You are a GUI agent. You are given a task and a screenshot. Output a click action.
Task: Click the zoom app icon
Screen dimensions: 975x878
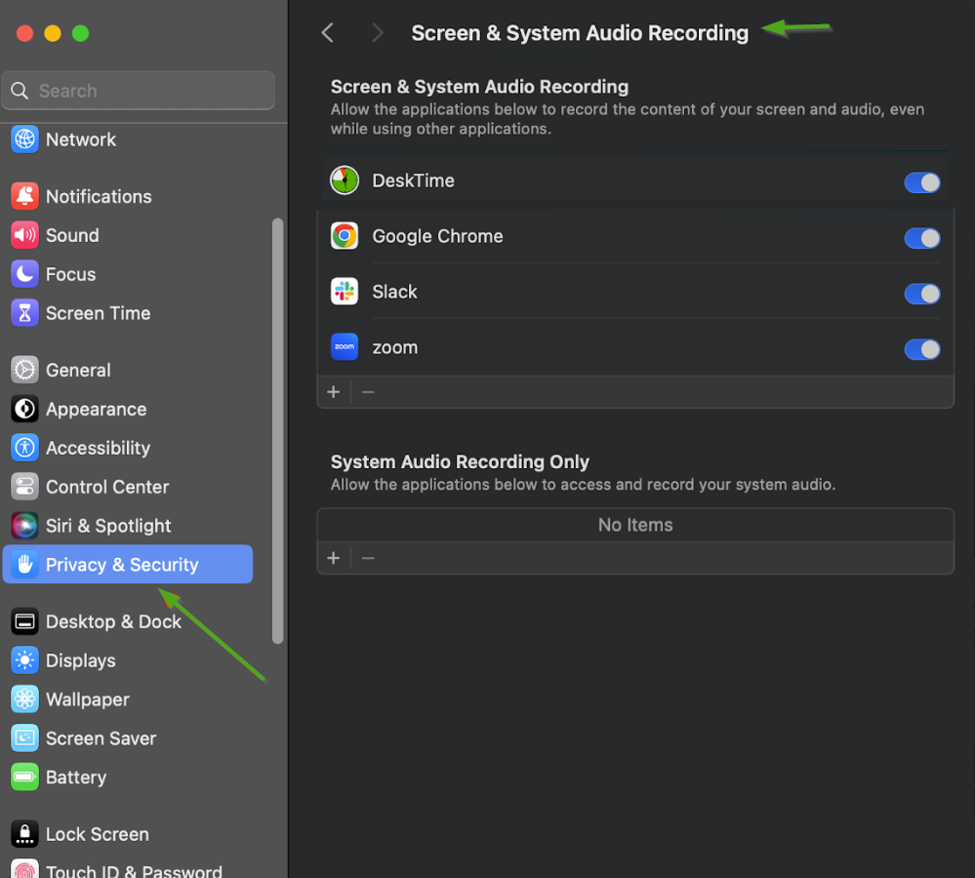345,347
